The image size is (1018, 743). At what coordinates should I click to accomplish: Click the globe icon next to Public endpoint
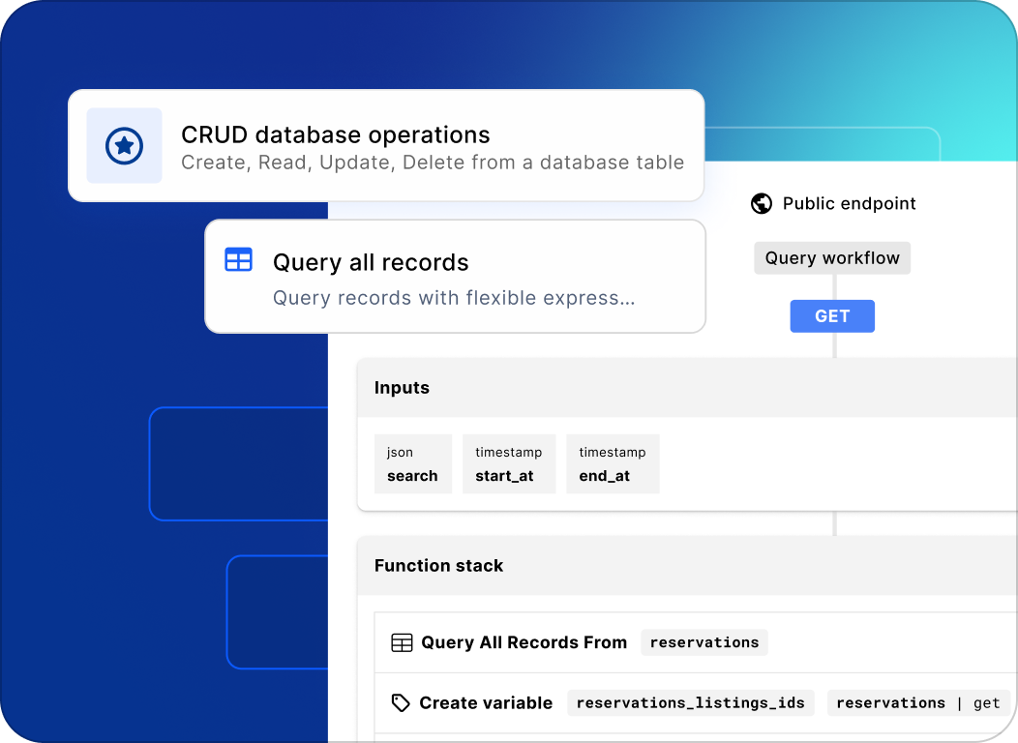pos(762,204)
